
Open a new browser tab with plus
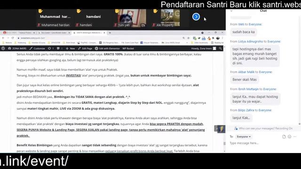click(x=110, y=33)
